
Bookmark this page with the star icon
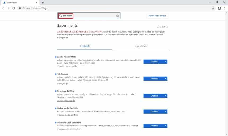point(213,8)
